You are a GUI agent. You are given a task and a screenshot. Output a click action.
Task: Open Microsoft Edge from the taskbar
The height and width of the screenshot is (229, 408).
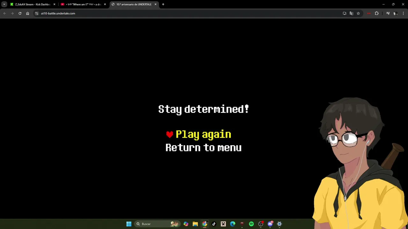click(233, 224)
